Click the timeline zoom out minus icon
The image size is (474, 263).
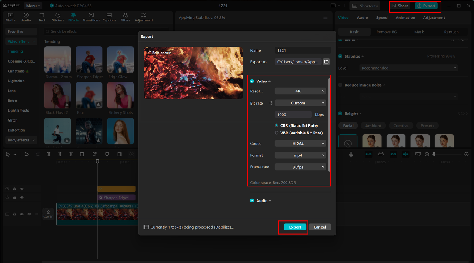pyautogui.click(x=427, y=154)
